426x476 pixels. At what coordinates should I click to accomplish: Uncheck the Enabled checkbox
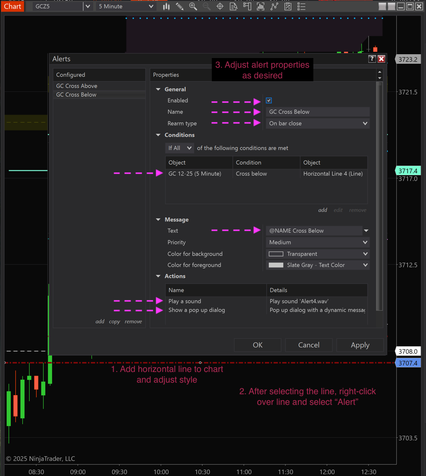pos(269,101)
